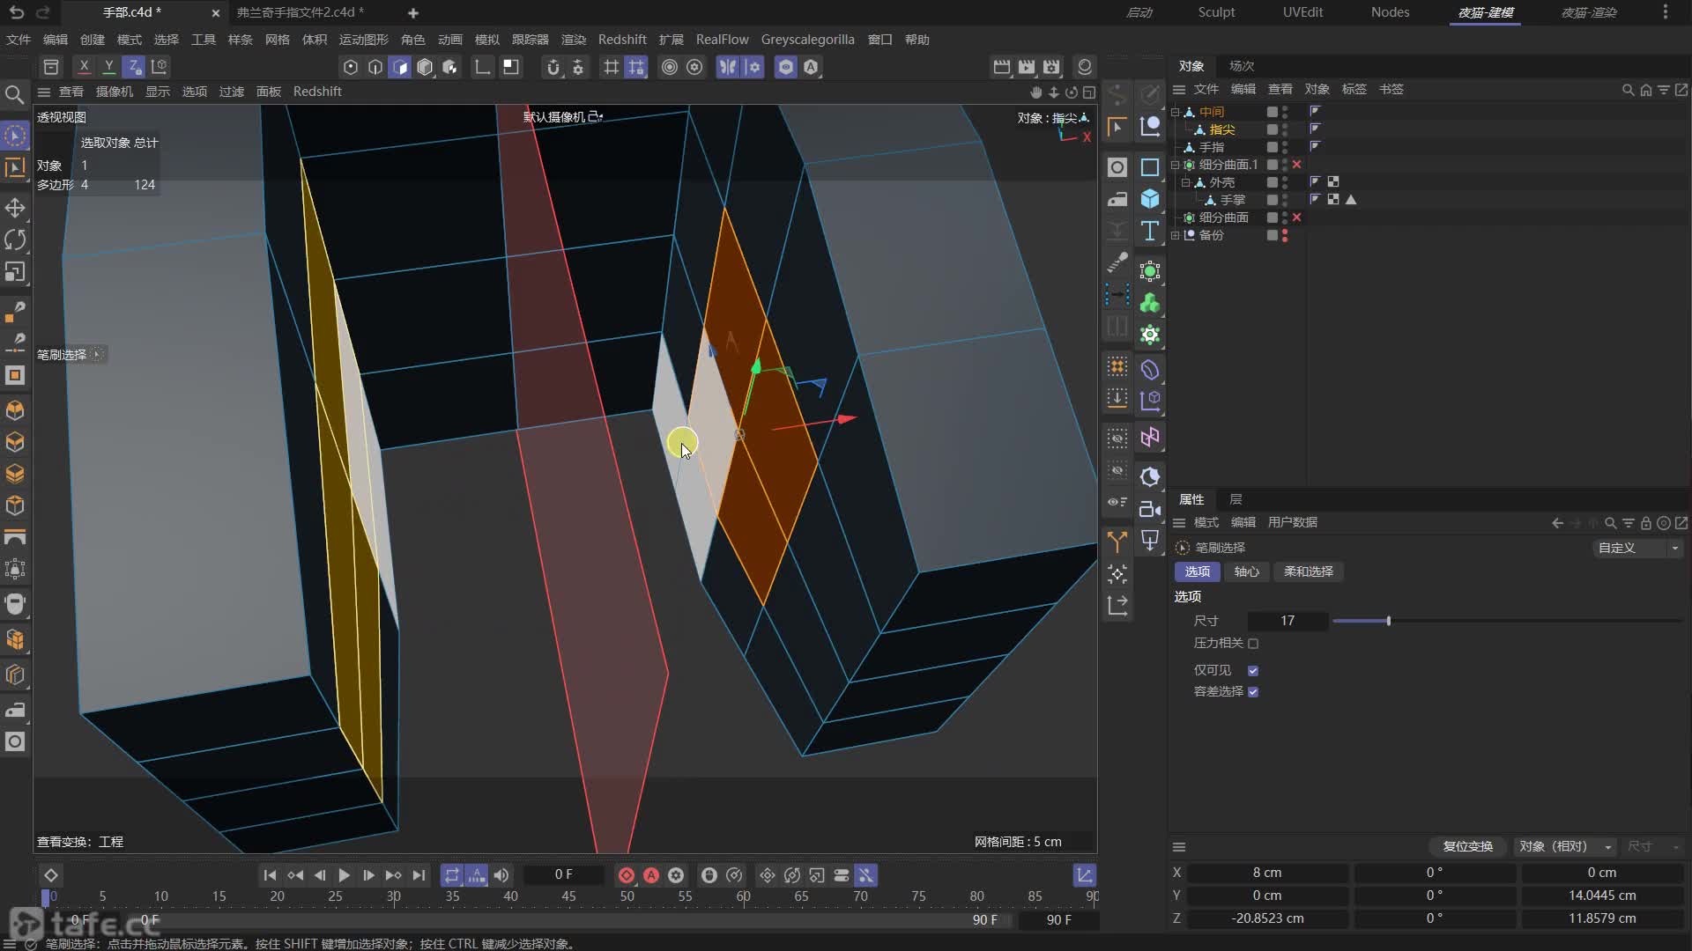Open the Sculpt layout
This screenshot has height=951, width=1692.
click(x=1216, y=12)
